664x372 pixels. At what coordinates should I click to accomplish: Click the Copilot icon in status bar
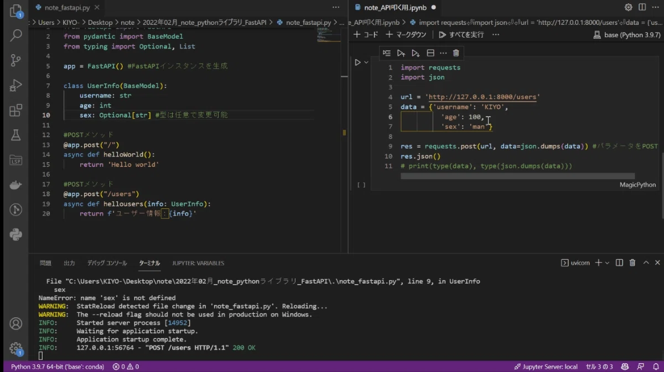click(625, 366)
